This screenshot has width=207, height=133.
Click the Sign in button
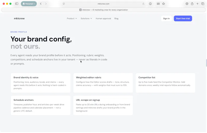click(x=166, y=18)
